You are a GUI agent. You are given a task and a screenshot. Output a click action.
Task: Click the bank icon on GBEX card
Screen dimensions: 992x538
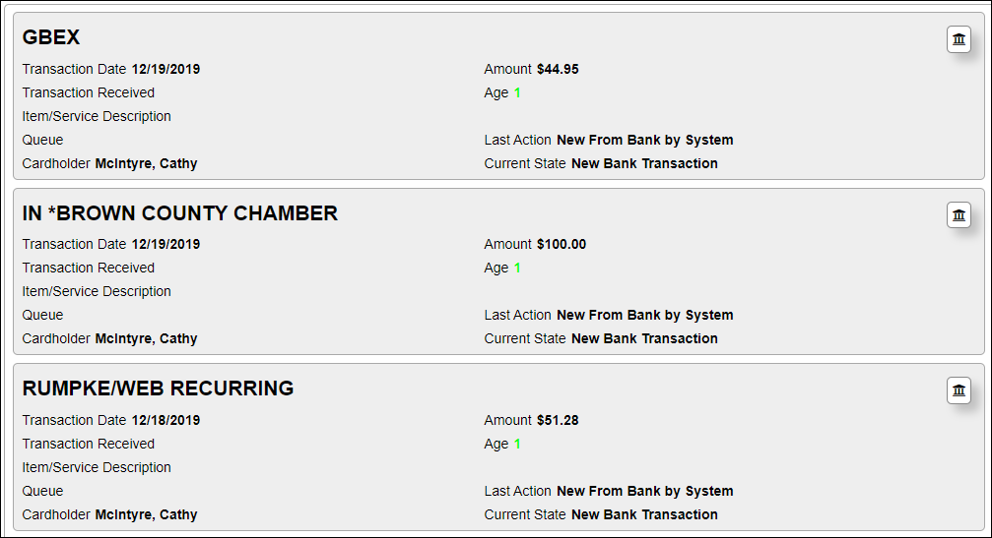959,39
